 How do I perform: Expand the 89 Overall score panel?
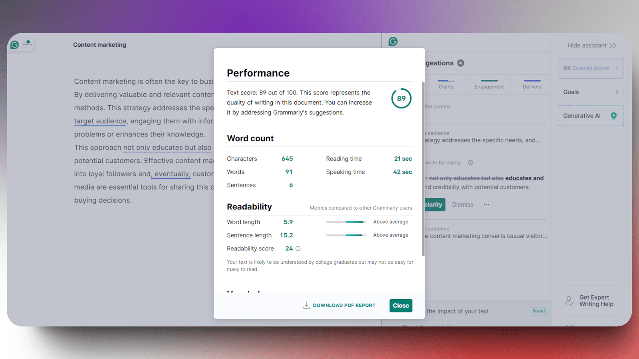(591, 68)
